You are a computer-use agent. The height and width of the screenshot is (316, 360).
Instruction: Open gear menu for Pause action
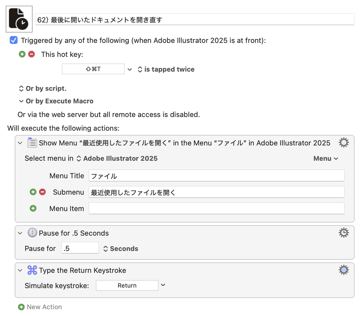click(344, 233)
